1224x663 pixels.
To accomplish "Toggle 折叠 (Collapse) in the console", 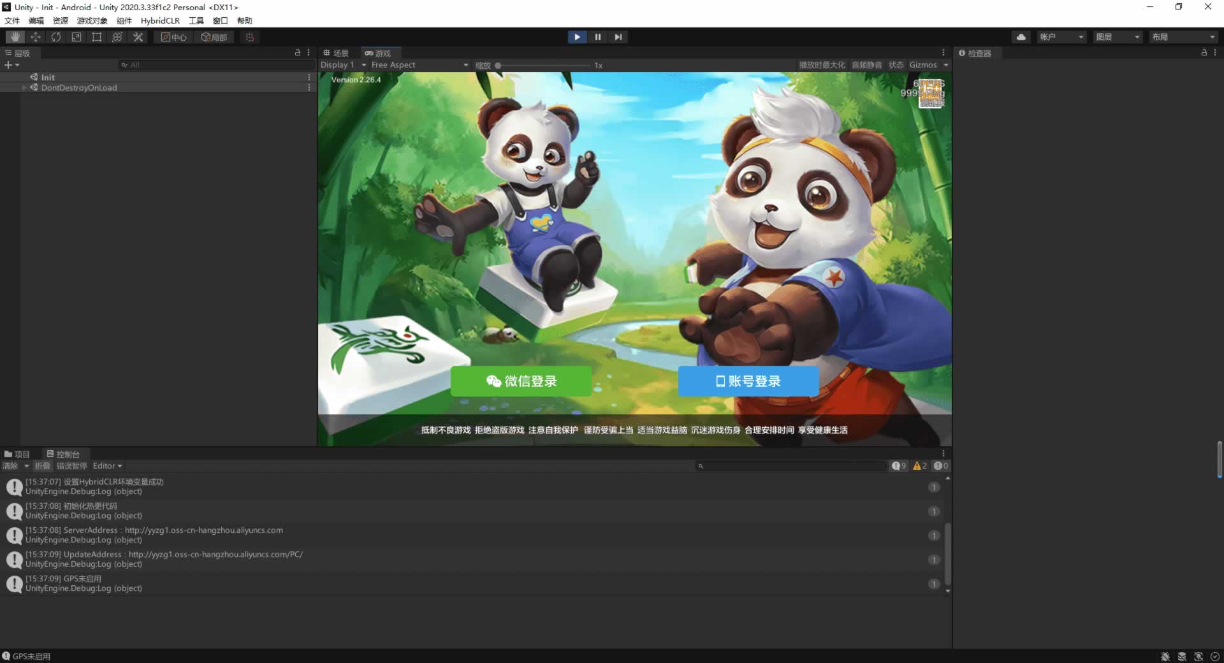I will pyautogui.click(x=42, y=466).
